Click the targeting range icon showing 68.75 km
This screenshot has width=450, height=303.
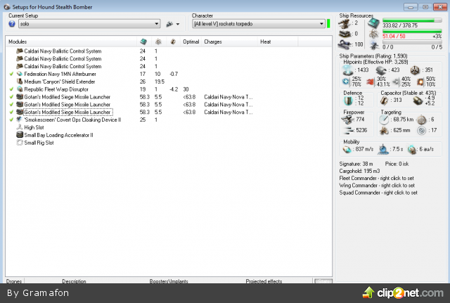tap(384, 120)
